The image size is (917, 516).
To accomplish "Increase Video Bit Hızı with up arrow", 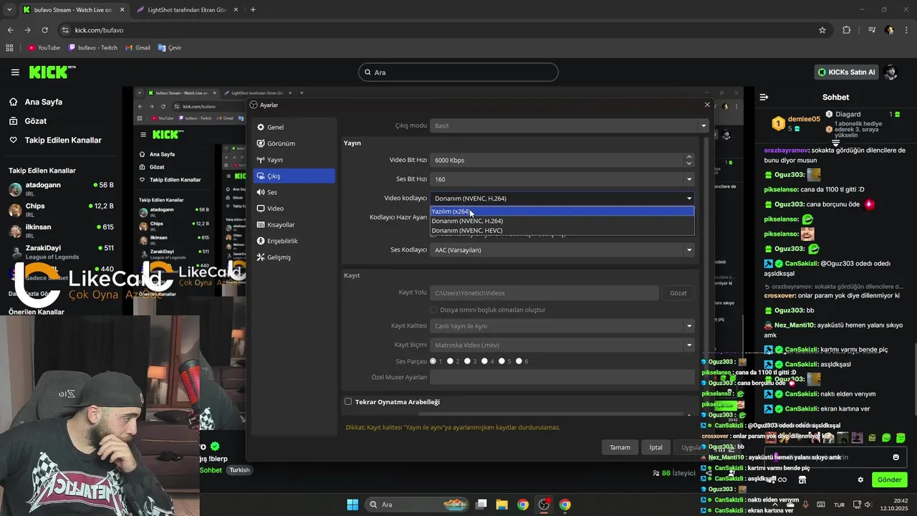I will pyautogui.click(x=689, y=157).
